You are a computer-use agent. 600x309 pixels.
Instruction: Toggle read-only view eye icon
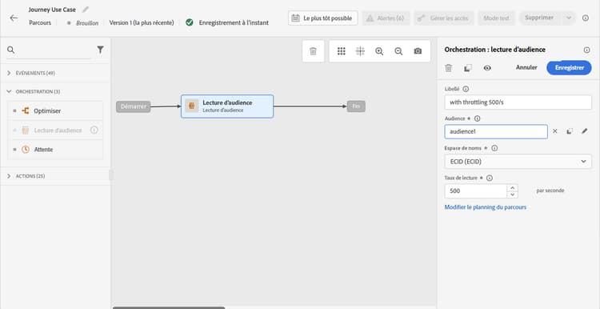tap(487, 68)
